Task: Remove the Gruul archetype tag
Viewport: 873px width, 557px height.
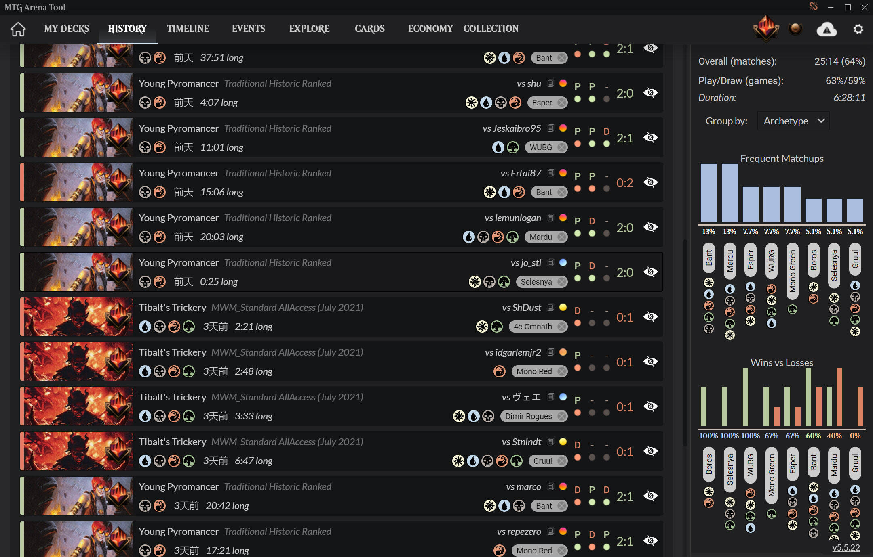Action: point(561,461)
